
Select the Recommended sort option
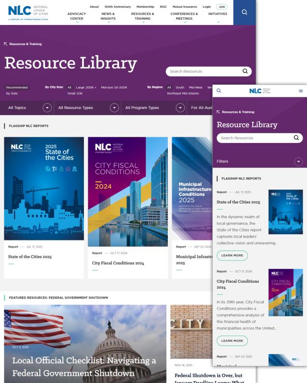coord(17,87)
